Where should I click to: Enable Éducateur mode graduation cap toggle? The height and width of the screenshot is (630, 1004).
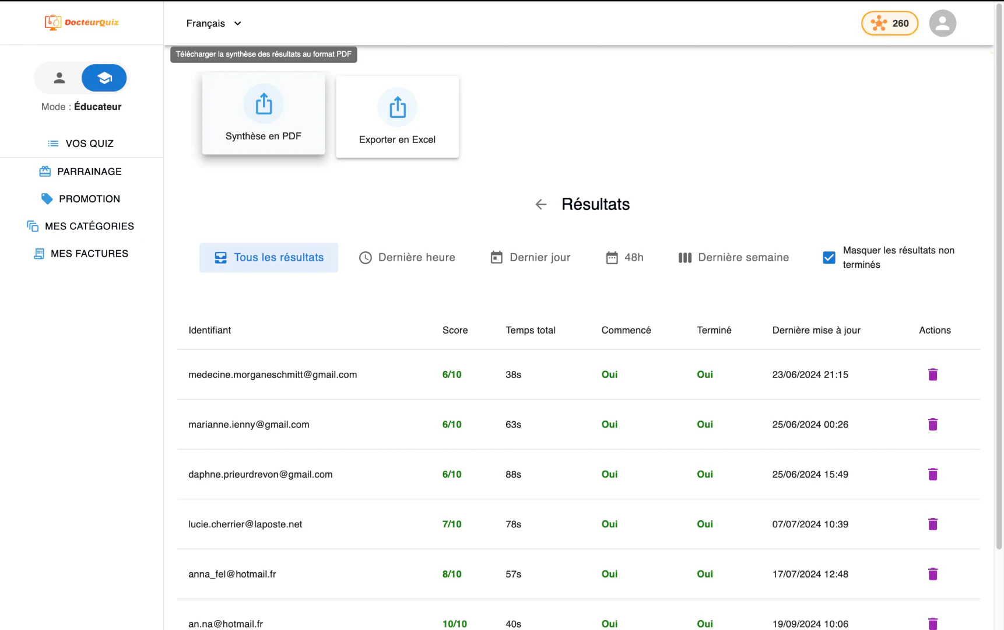pos(104,78)
